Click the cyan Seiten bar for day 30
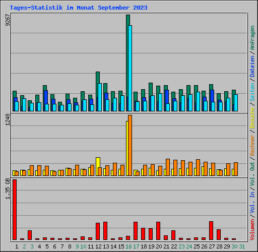The image size is (258, 252). coord(236,103)
